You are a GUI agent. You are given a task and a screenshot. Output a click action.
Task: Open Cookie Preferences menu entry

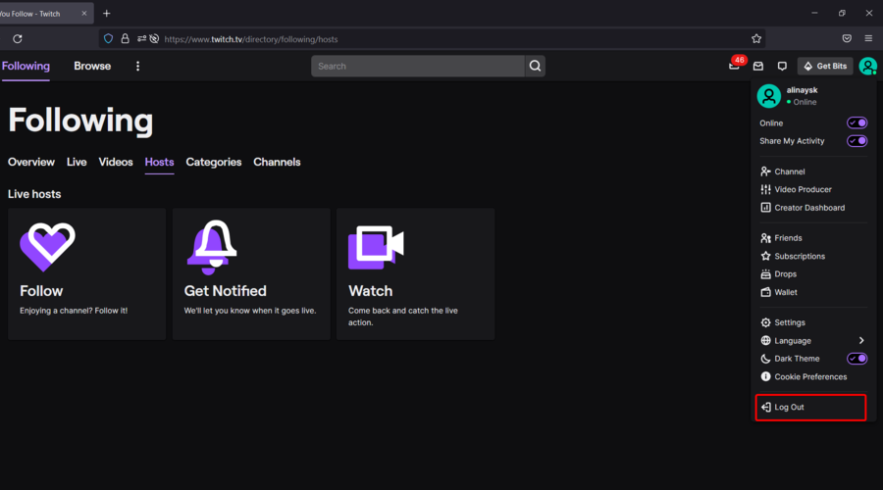click(812, 377)
